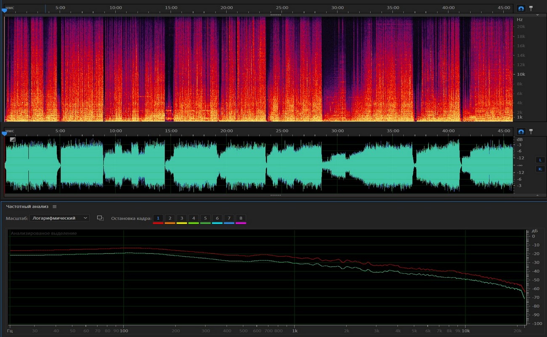The image size is (547, 337).
Task: Toggle the L channel button
Action: (540, 160)
